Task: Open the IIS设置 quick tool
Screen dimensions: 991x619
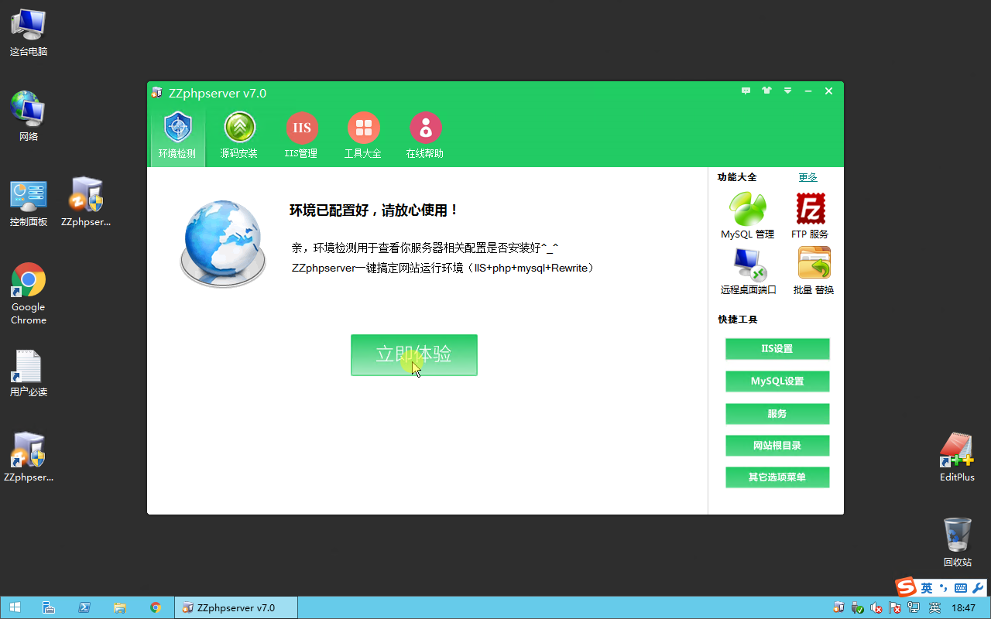Action: 777,349
